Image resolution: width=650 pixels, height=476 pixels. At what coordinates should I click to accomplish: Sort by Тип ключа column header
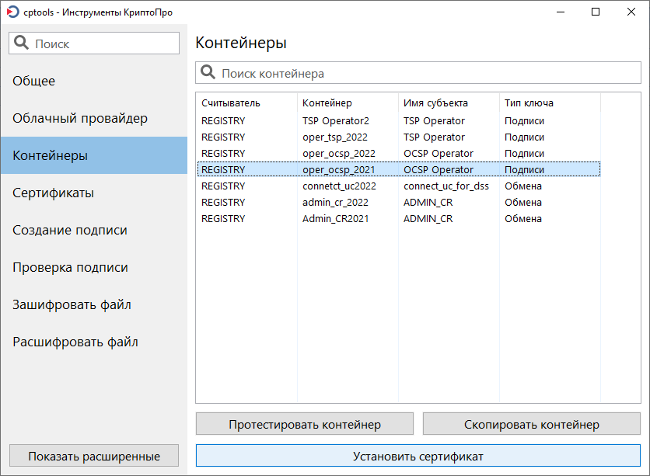point(550,103)
